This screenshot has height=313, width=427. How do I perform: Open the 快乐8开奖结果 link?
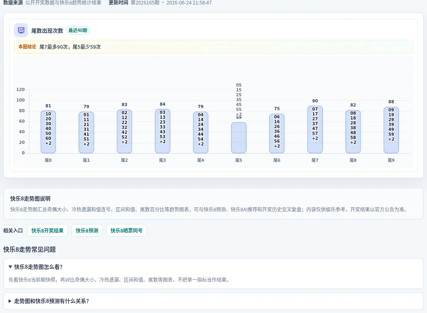[x=47, y=230]
